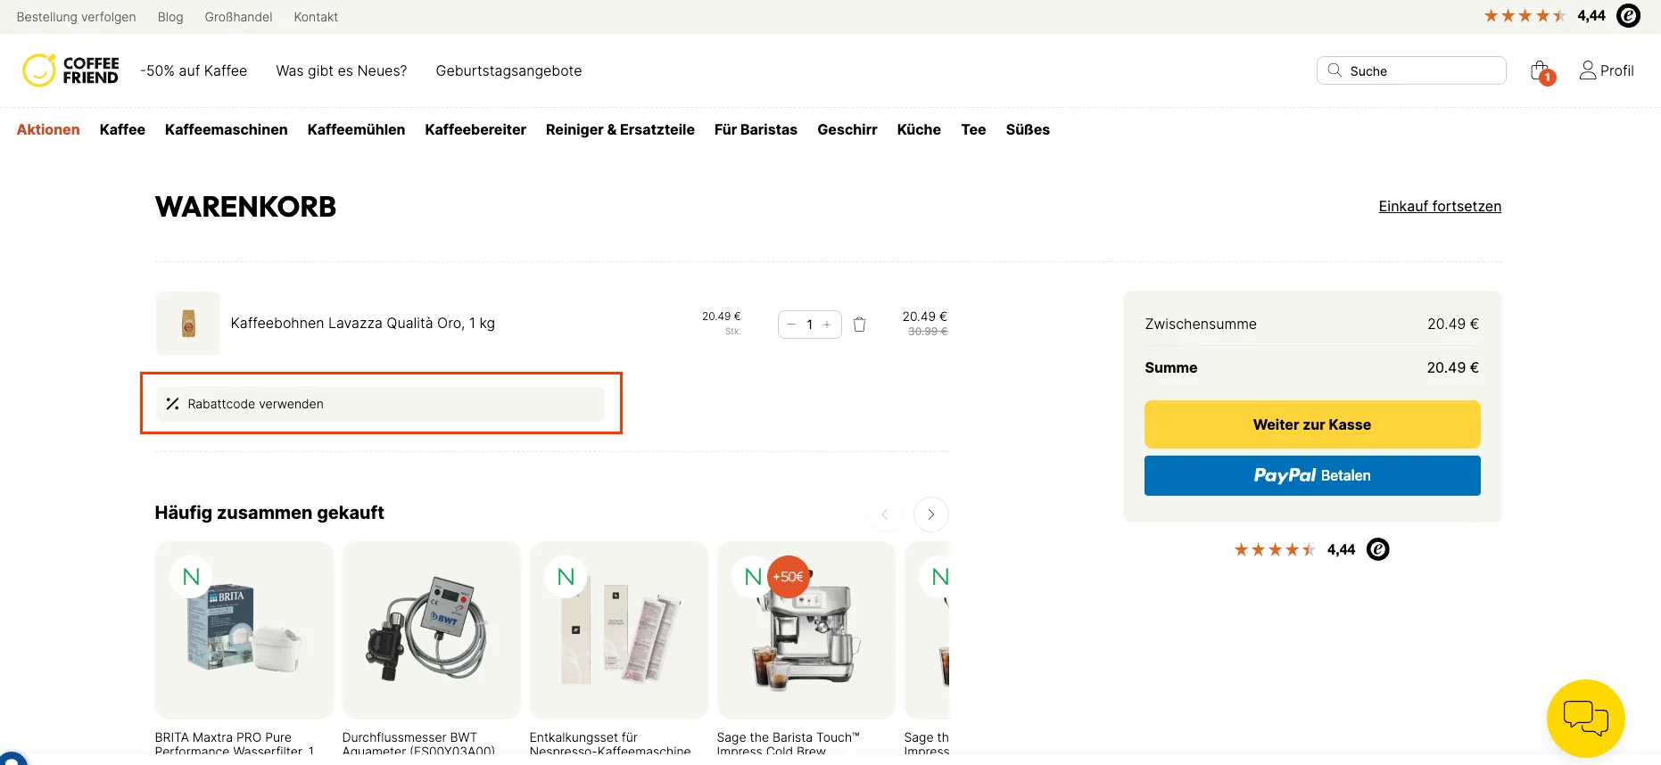Open the BRITA Maxtra PRO product thumbnail
This screenshot has width=1661, height=765.
pos(244,630)
